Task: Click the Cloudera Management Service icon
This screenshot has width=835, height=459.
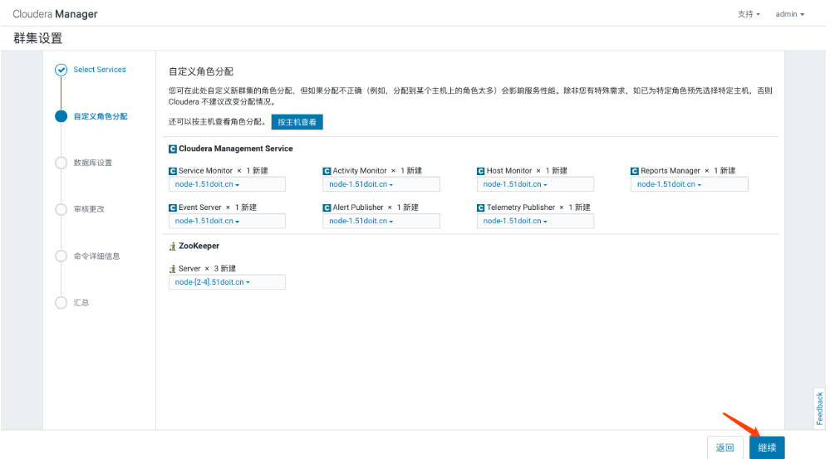Action: click(173, 149)
